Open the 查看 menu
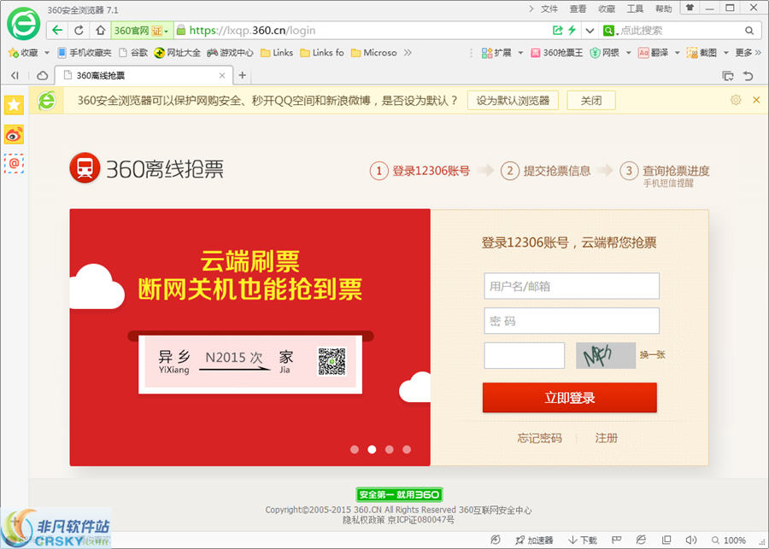Viewport: 769px width, 549px height. click(578, 9)
